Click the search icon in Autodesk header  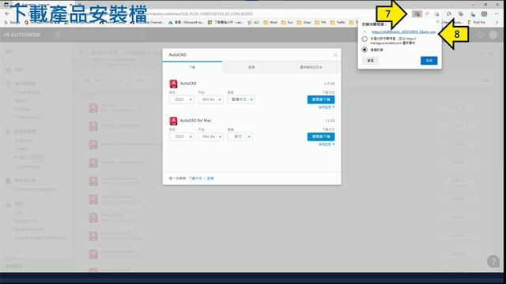coord(58,35)
